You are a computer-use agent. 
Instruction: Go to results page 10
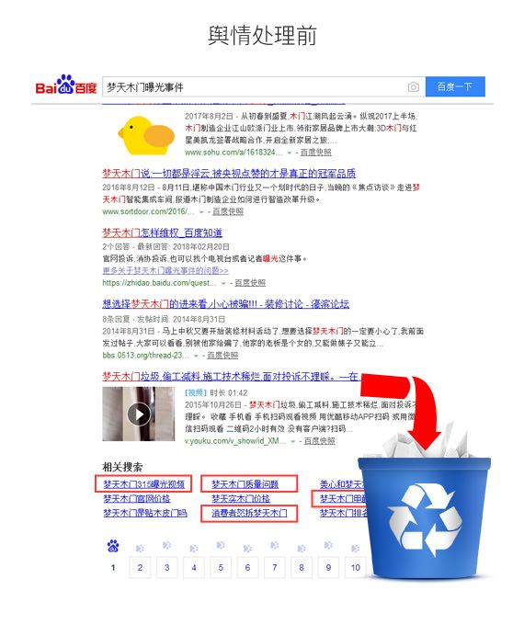tap(356, 568)
